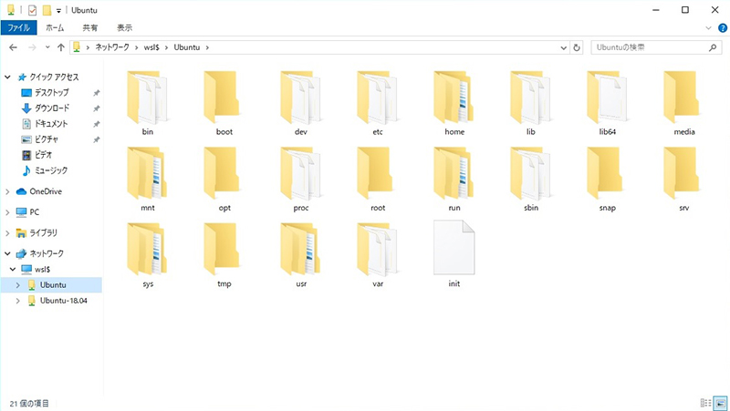Expand the OneDrive tree node

pos(7,191)
